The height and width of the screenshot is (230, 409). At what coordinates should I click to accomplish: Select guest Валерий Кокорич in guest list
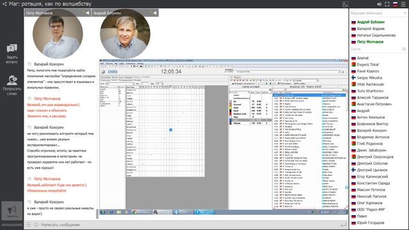click(x=372, y=130)
